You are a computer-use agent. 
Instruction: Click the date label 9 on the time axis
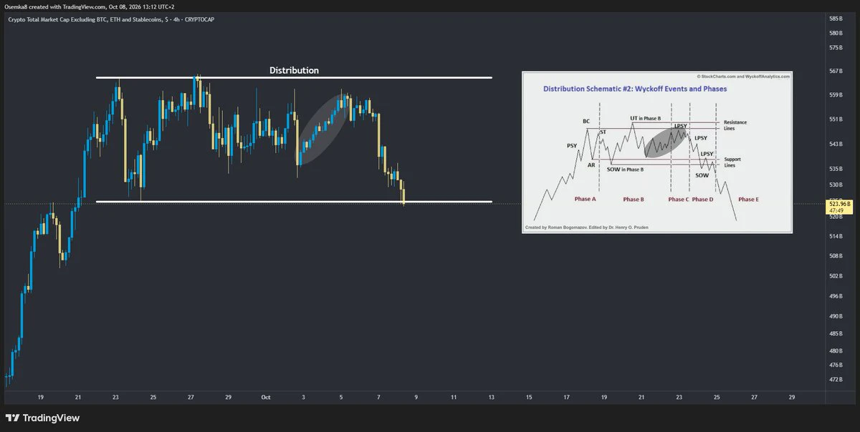(416, 396)
